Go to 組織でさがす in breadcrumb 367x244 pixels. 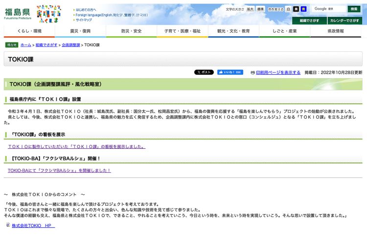pos(46,45)
